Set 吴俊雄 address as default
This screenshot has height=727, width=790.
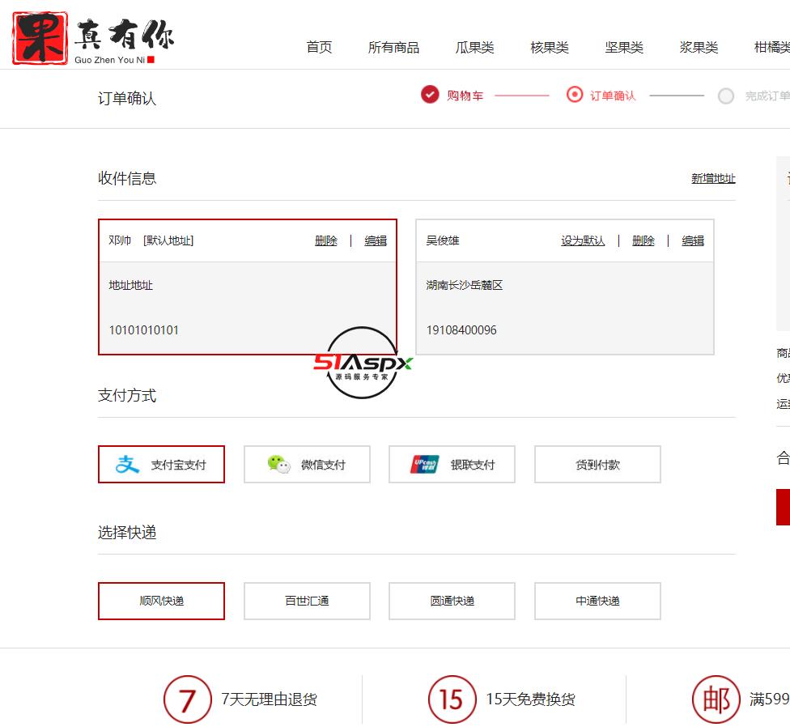(583, 240)
